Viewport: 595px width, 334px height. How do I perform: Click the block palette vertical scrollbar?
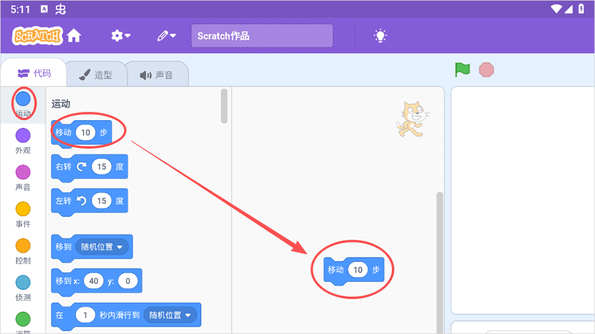click(x=224, y=105)
